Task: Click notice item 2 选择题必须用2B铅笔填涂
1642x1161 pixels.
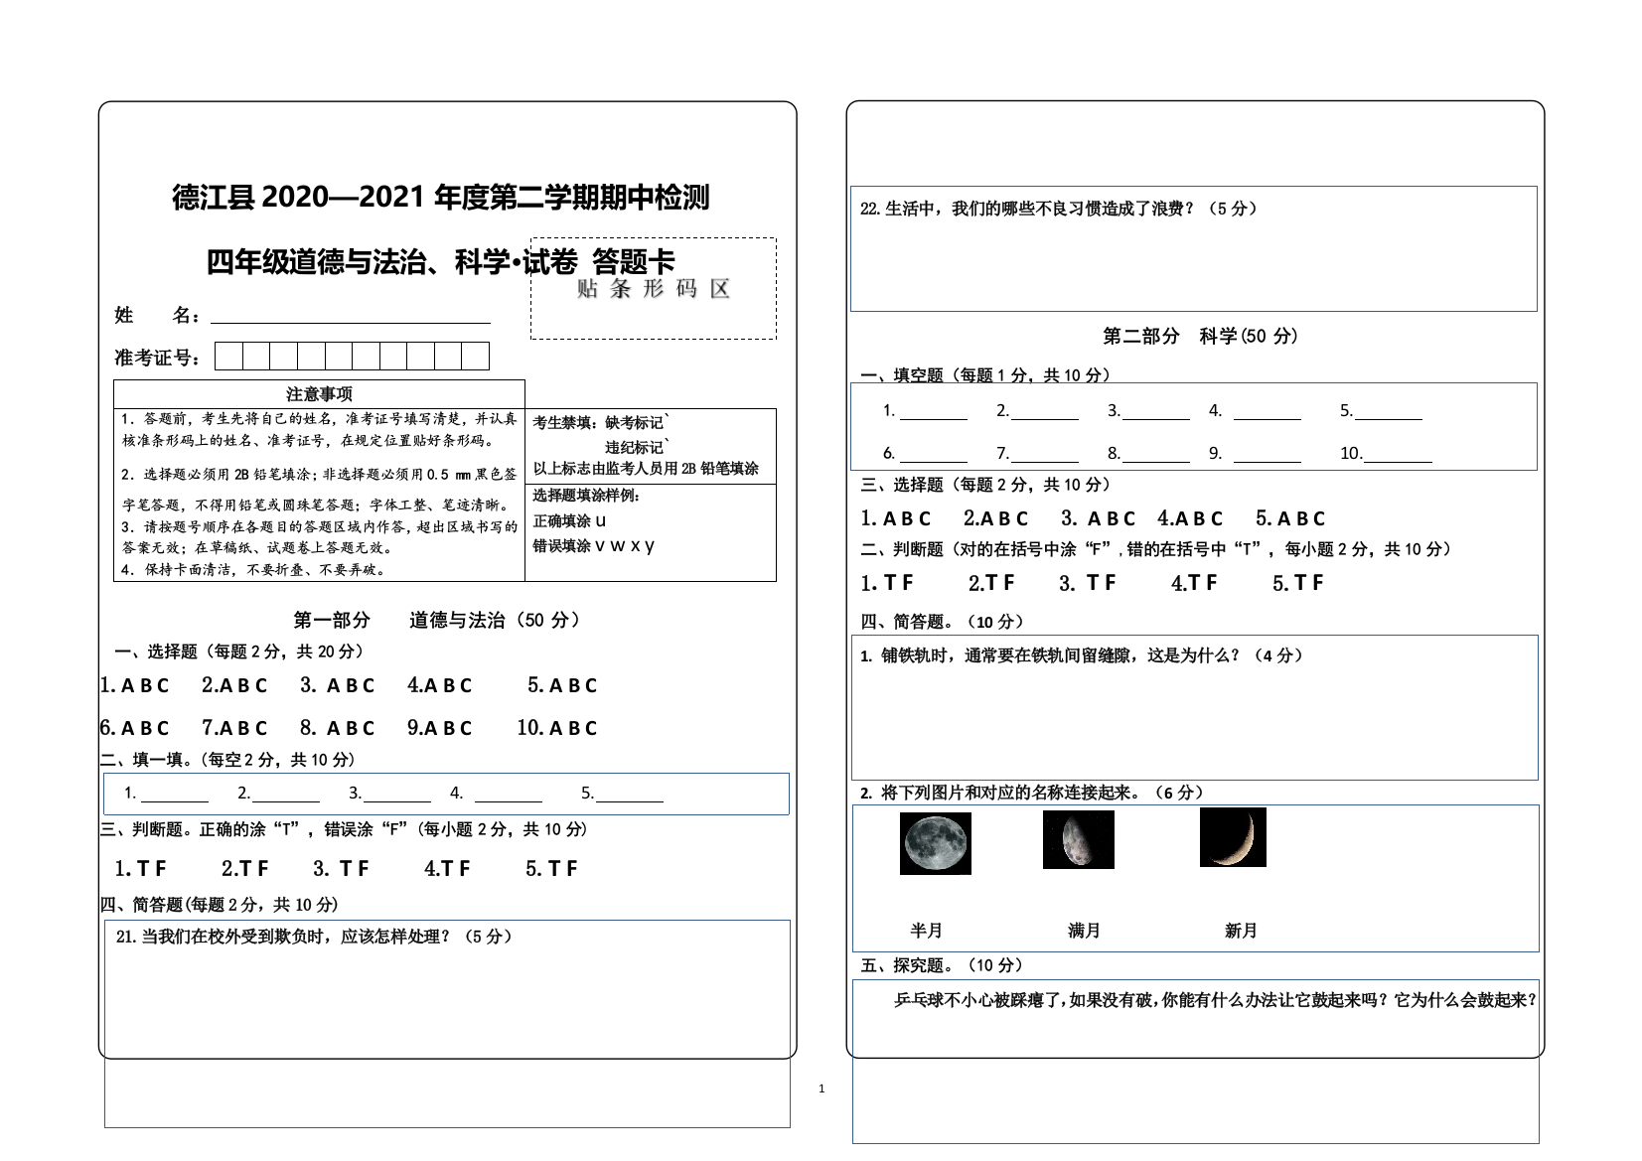Action: click(319, 490)
